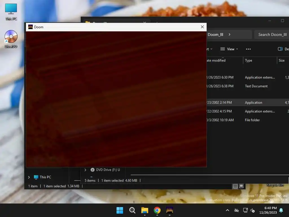Click the muted volume tray icon
Viewport: 289px width, 217px height.
(x=253, y=210)
